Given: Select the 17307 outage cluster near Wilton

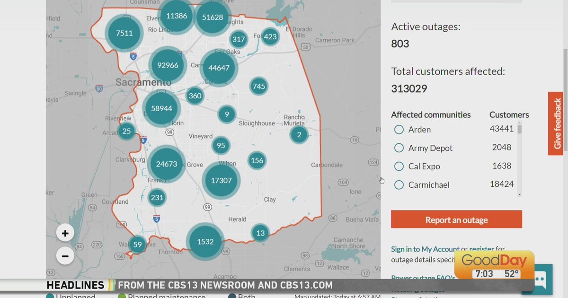Looking at the screenshot, I should click(x=221, y=180).
